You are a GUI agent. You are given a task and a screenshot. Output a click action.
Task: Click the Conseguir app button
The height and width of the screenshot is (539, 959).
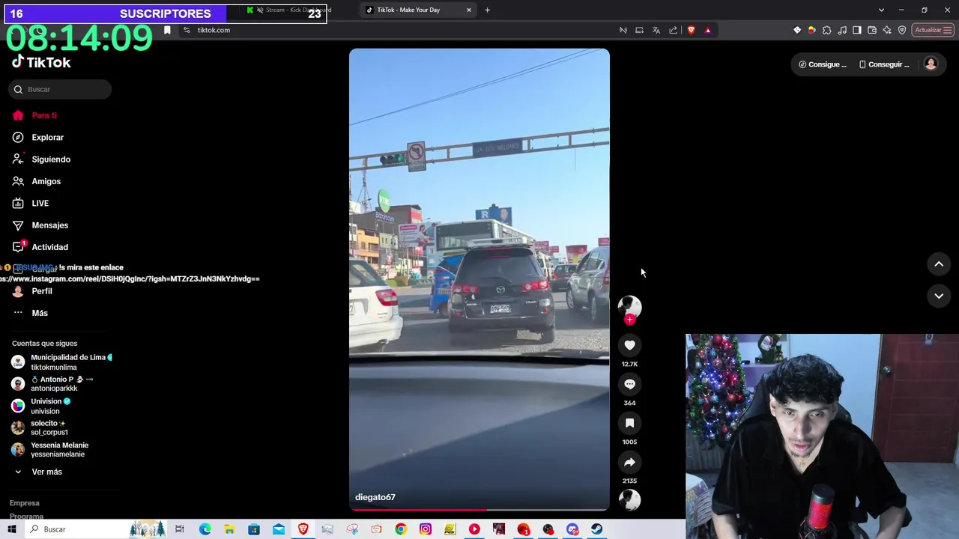tap(884, 64)
